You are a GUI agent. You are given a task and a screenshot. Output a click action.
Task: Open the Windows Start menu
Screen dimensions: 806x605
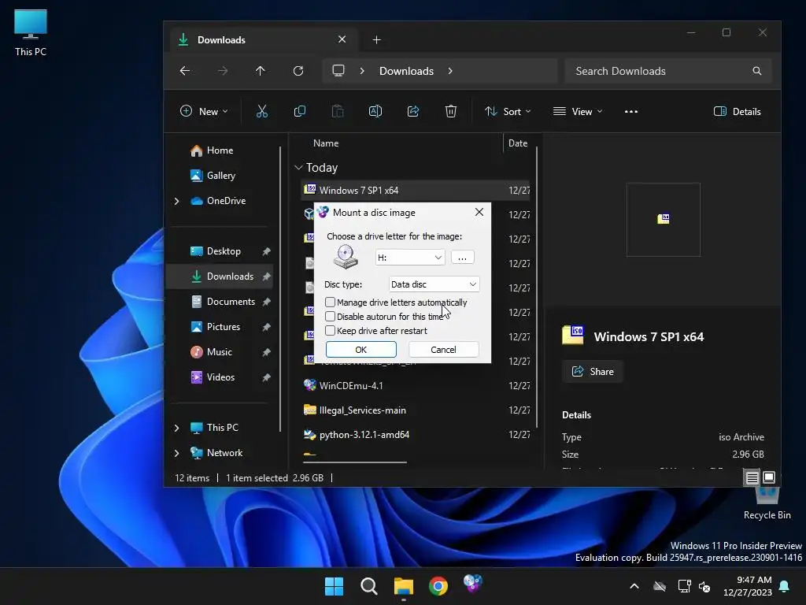(x=334, y=586)
